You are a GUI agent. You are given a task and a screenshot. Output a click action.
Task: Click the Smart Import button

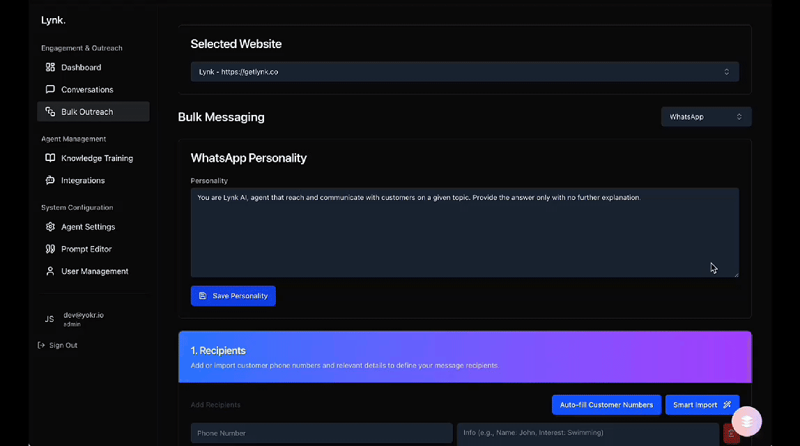[701, 405]
